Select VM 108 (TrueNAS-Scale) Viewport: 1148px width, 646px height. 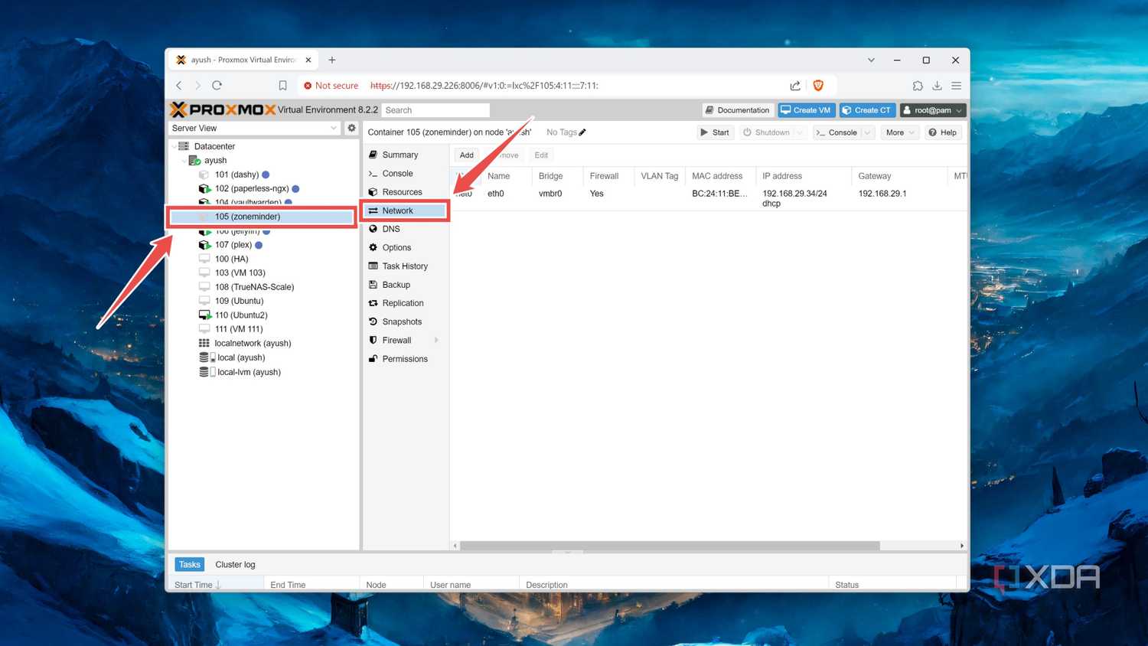point(254,287)
